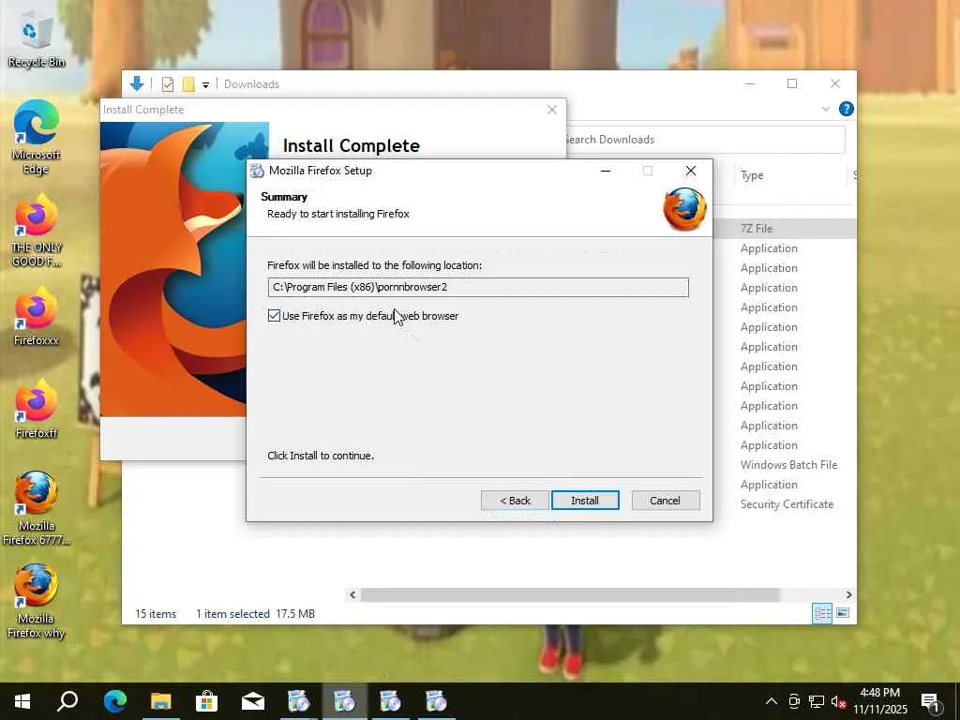Select the Windows Batch File row
This screenshot has height=720, width=960.
pos(788,465)
